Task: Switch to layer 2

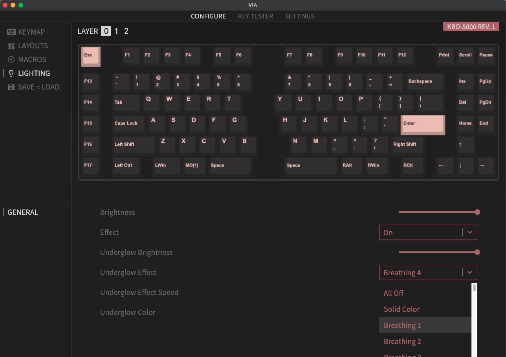Action: click(x=126, y=31)
